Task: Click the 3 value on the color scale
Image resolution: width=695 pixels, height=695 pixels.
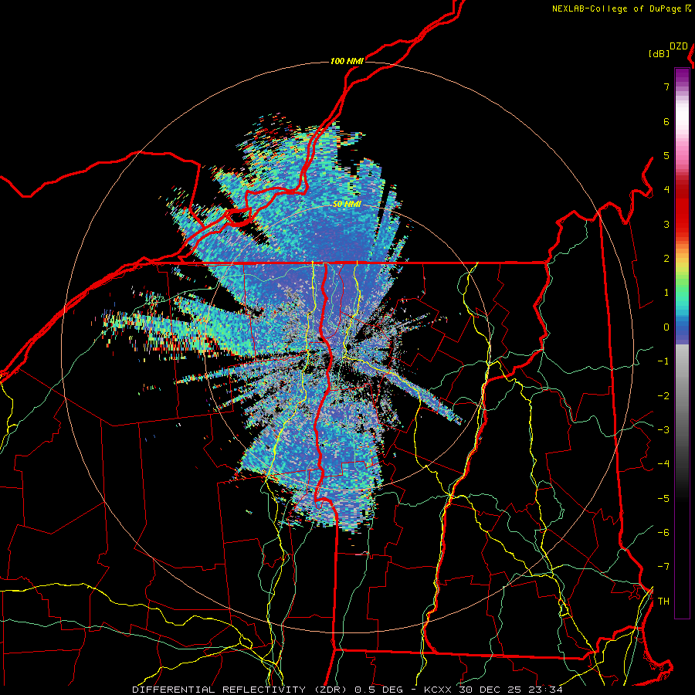Action: 666,224
